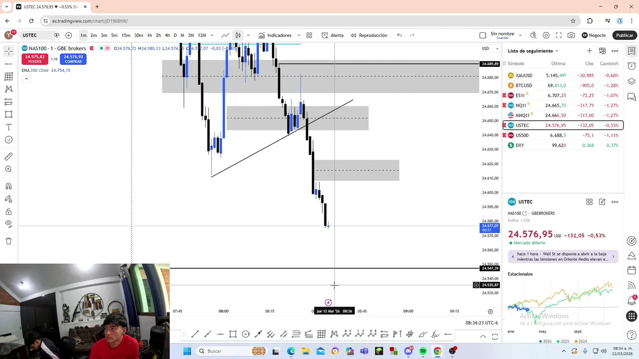Screen dimensions: 639x359
Task: Activate the zoom in tool
Action: (x=8, y=169)
